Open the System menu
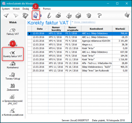 point(6,9)
